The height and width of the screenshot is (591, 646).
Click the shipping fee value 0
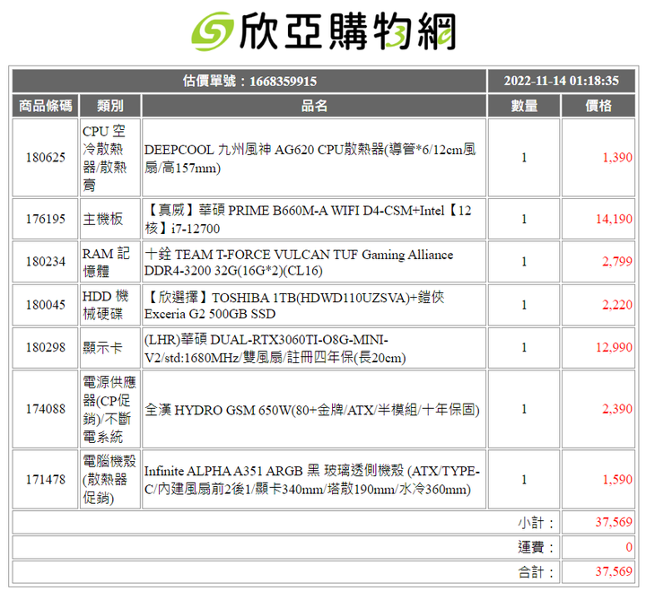[629, 547]
